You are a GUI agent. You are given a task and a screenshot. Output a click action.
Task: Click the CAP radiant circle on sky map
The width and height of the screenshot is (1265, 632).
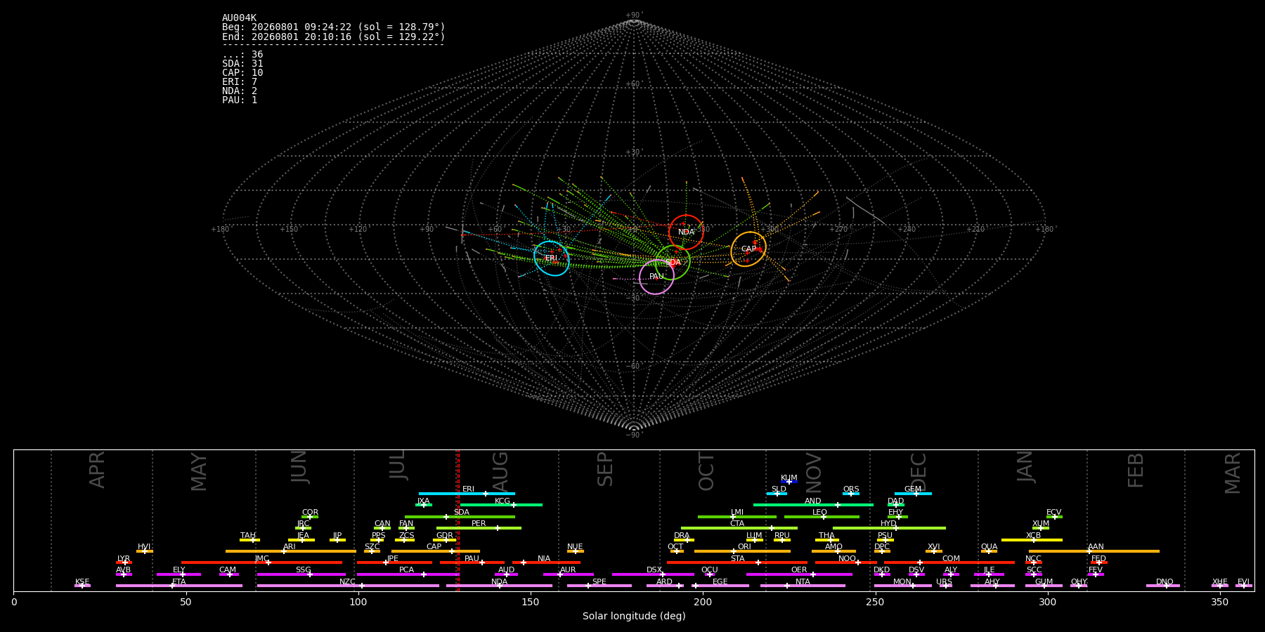(748, 249)
